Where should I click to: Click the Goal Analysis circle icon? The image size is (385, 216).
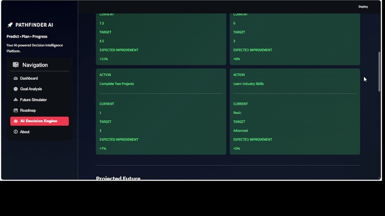(16, 89)
